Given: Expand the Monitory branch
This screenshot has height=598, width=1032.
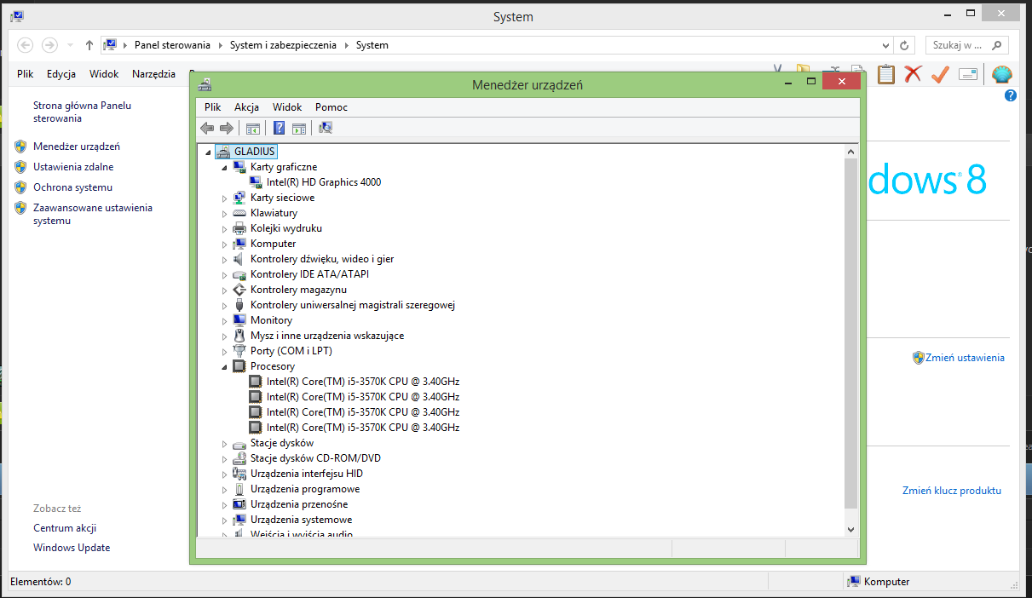Looking at the screenshot, I should point(225,321).
